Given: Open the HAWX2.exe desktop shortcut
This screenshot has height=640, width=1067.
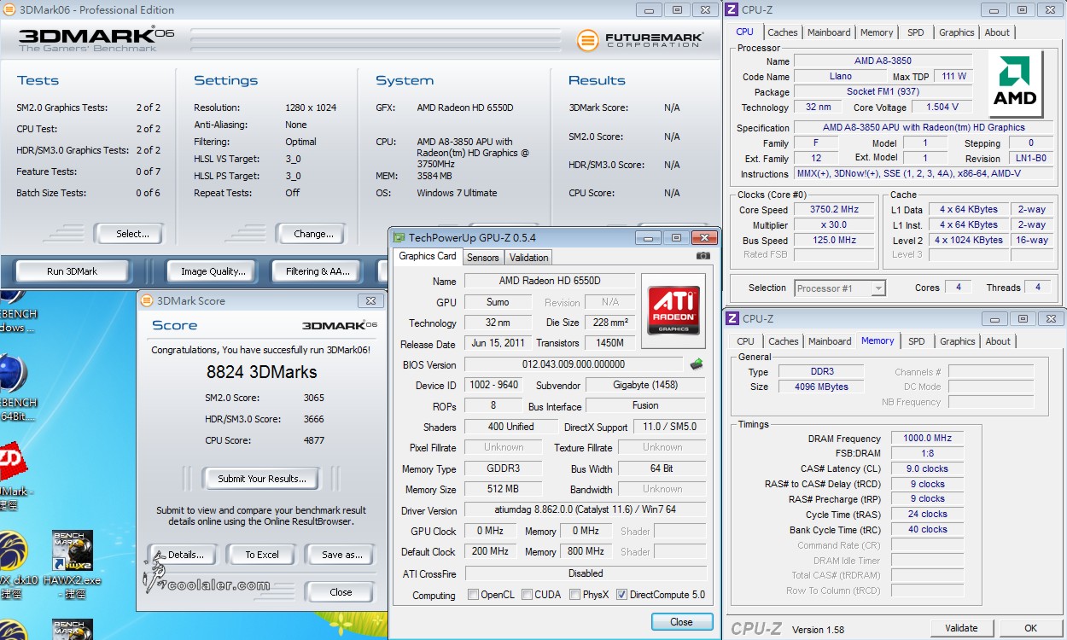Looking at the screenshot, I should pos(72,564).
